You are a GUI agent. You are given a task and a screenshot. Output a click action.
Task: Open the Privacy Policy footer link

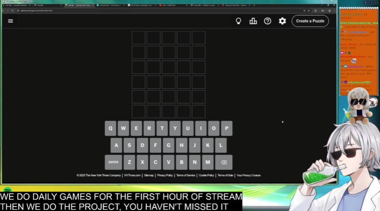[165, 175]
